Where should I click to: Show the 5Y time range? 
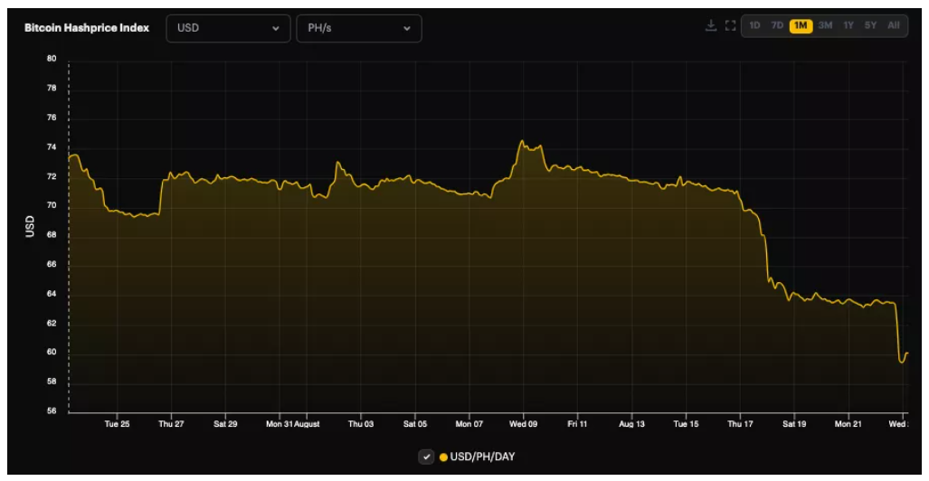coord(870,25)
